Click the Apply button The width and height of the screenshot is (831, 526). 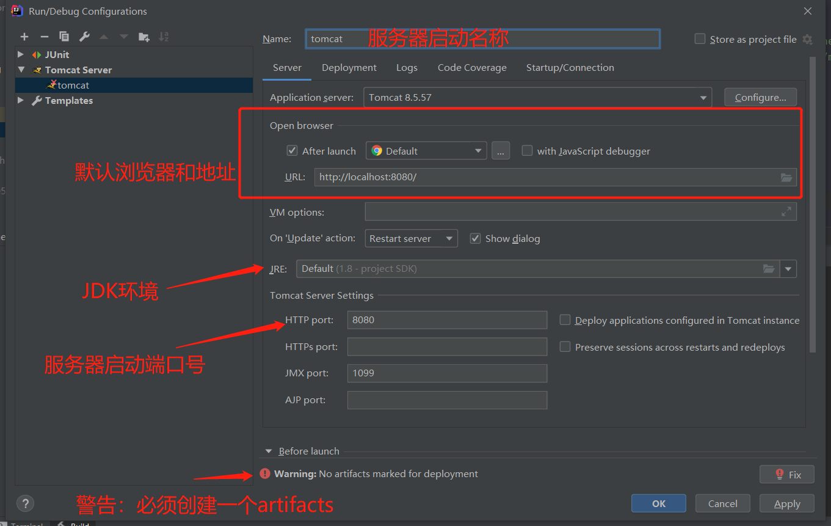pyautogui.click(x=787, y=504)
